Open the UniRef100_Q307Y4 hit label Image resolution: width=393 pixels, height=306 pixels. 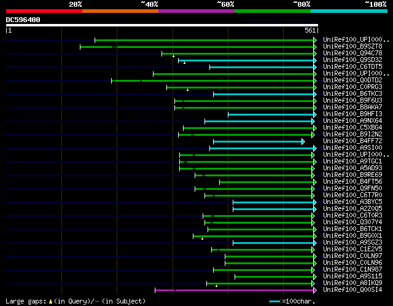click(x=352, y=222)
